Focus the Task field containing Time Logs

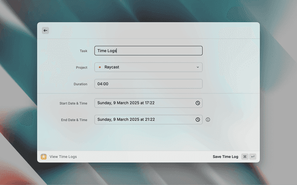148,51
